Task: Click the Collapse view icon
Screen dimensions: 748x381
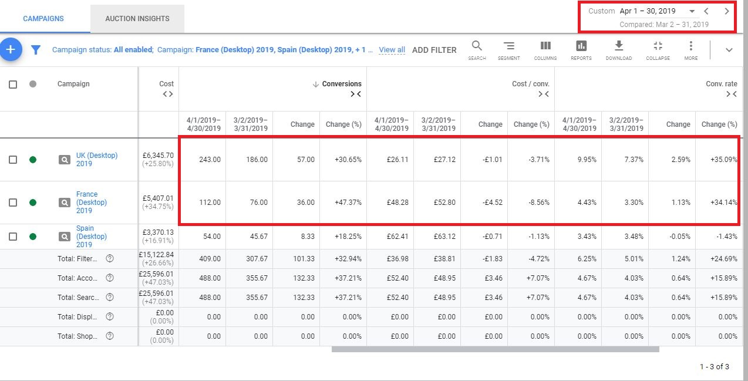Action: [x=658, y=46]
